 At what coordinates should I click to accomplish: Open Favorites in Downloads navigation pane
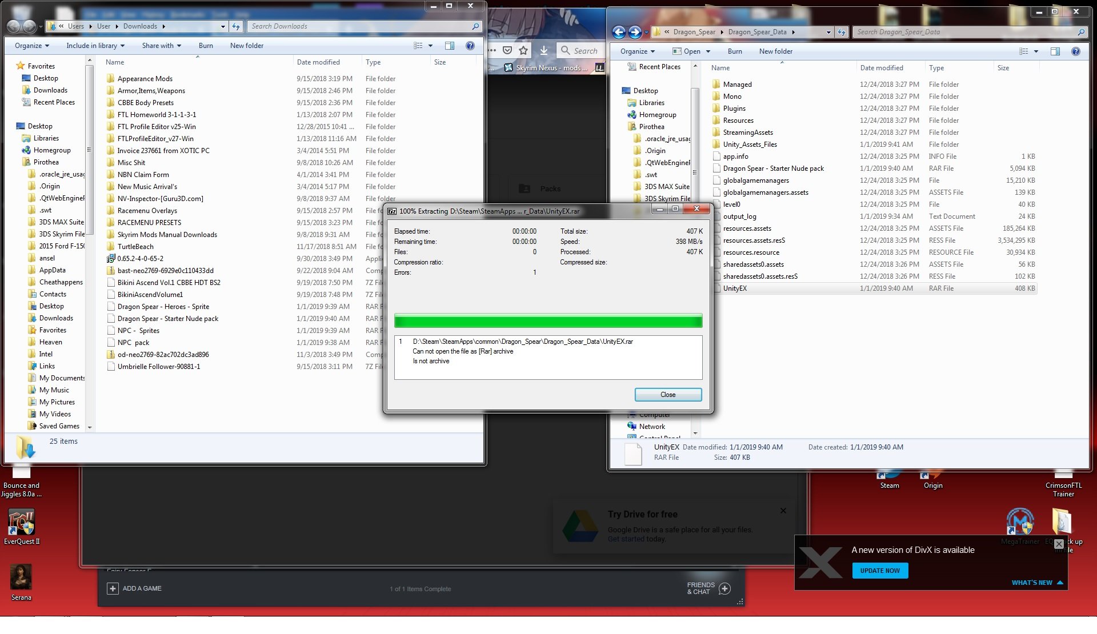[x=41, y=66]
